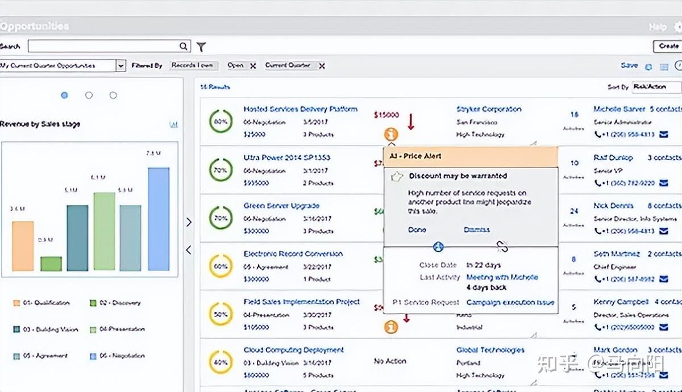Call Raif Dunlop using phone icon
The width and height of the screenshot is (682, 392).
(598, 183)
